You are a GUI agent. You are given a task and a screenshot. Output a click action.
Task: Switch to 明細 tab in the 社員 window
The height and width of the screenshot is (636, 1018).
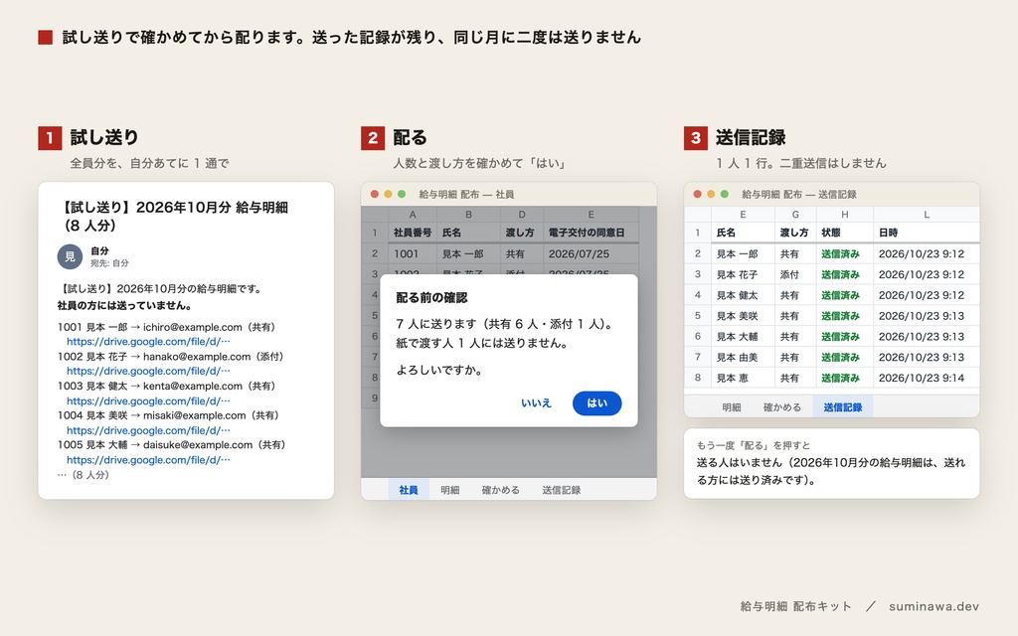pos(450,490)
